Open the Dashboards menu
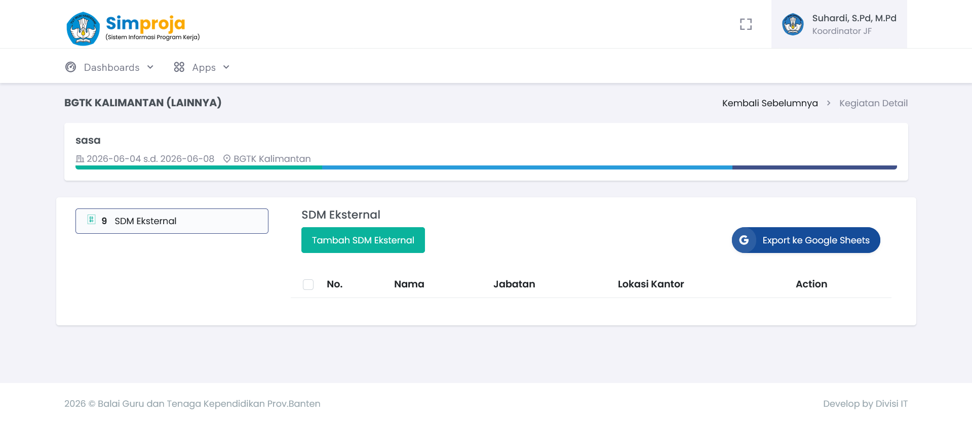Image resolution: width=972 pixels, height=424 pixels. (109, 67)
